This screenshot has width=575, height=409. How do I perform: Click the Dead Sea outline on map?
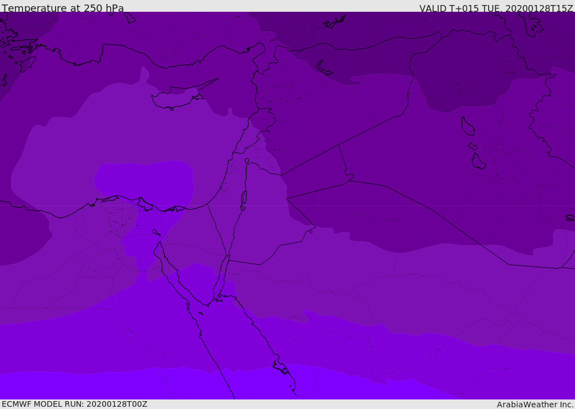coord(244,198)
